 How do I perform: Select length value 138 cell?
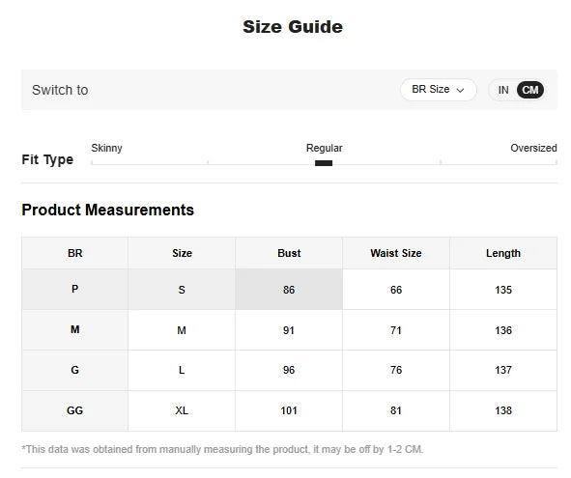tap(503, 410)
